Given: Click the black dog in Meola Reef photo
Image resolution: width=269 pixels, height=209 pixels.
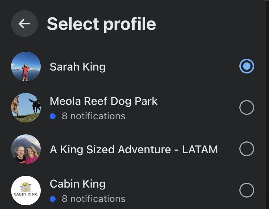Looking at the screenshot, I should pyautogui.click(x=34, y=105).
